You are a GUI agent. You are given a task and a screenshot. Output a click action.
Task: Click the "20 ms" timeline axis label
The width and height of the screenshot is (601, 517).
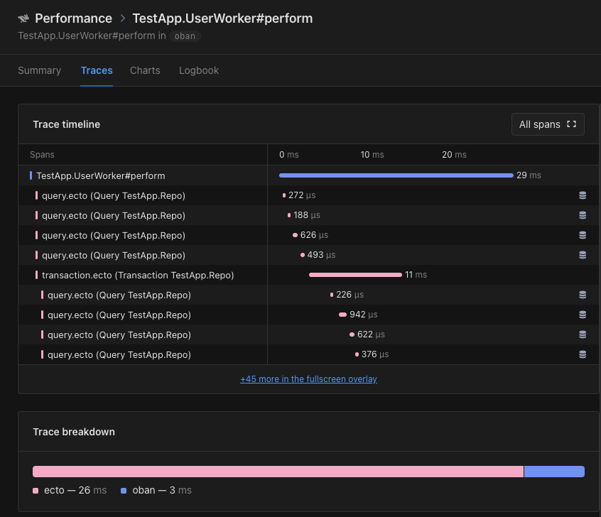click(454, 154)
